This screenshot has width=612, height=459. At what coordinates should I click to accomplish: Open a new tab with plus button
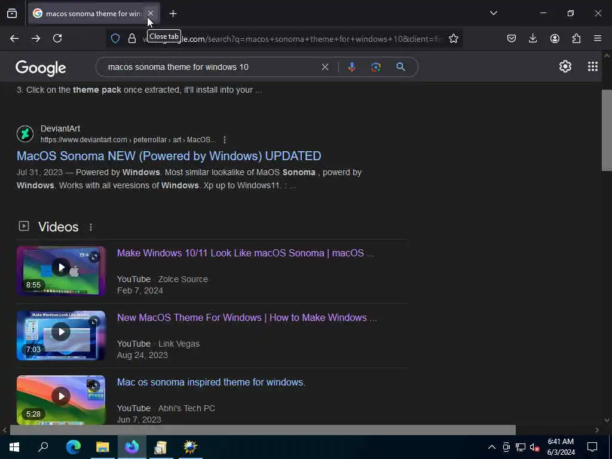[173, 14]
